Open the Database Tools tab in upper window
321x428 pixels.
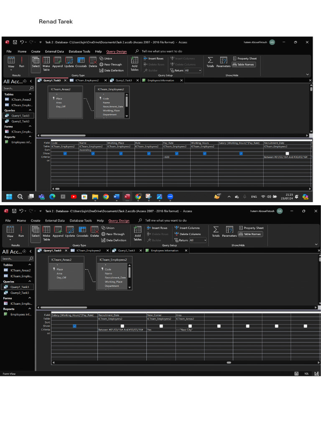[79, 51]
